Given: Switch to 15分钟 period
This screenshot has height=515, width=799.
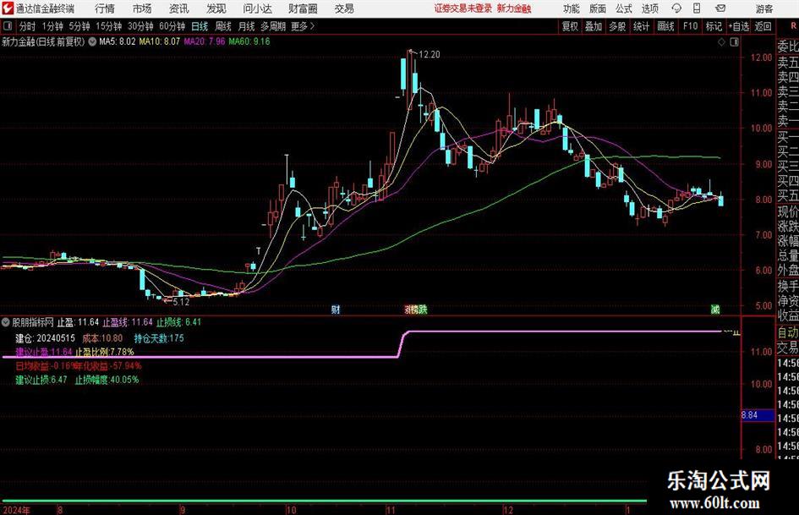Looking at the screenshot, I should (x=108, y=26).
